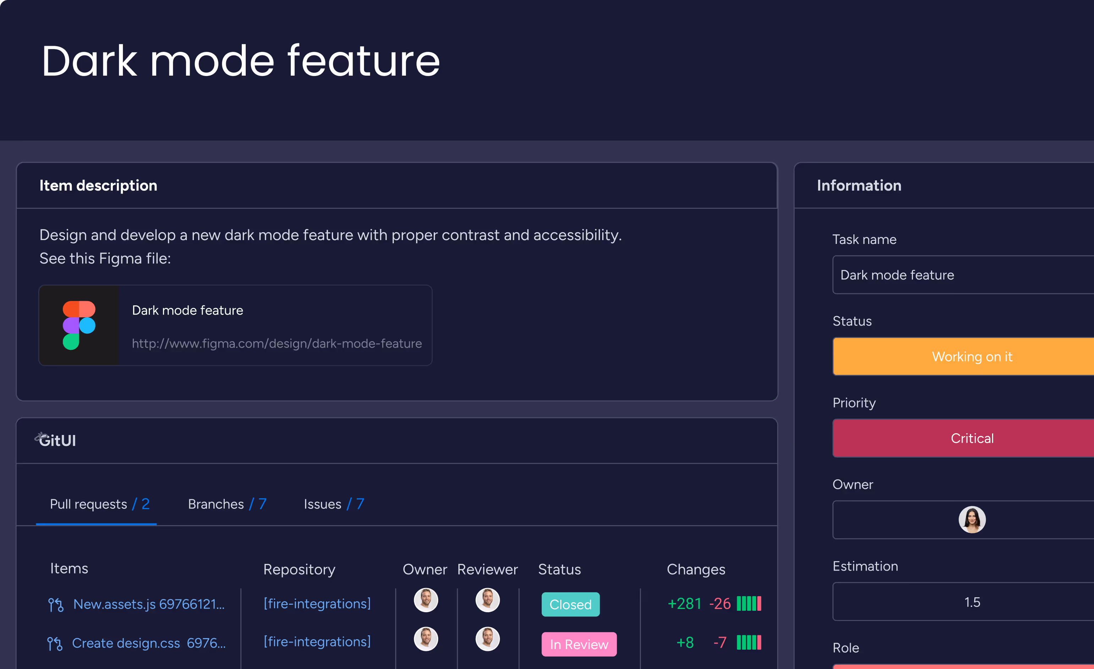Open the Working on it status dropdown
This screenshot has height=669, width=1094.
pos(963,357)
